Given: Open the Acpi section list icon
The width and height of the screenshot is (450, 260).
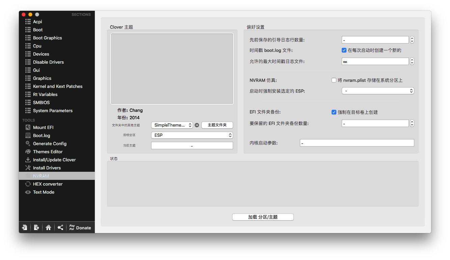Looking at the screenshot, I should click(28, 22).
